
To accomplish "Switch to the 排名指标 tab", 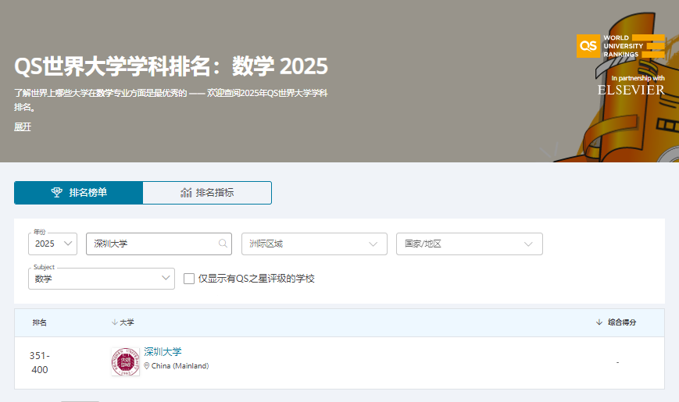I will point(207,193).
